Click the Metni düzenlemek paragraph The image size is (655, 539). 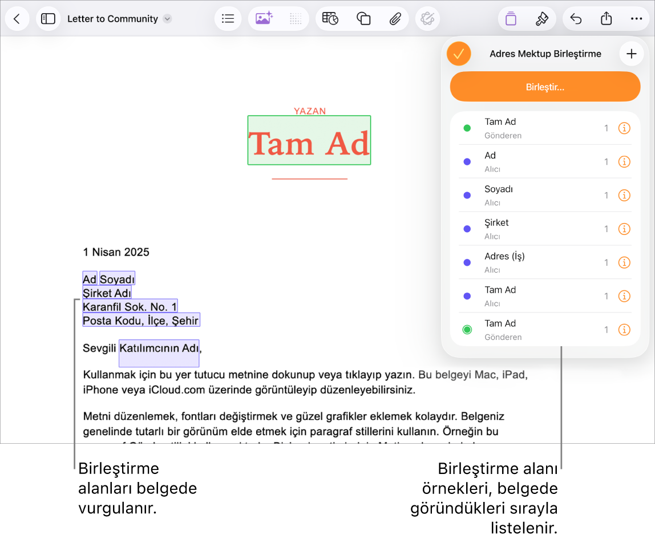coord(293,424)
